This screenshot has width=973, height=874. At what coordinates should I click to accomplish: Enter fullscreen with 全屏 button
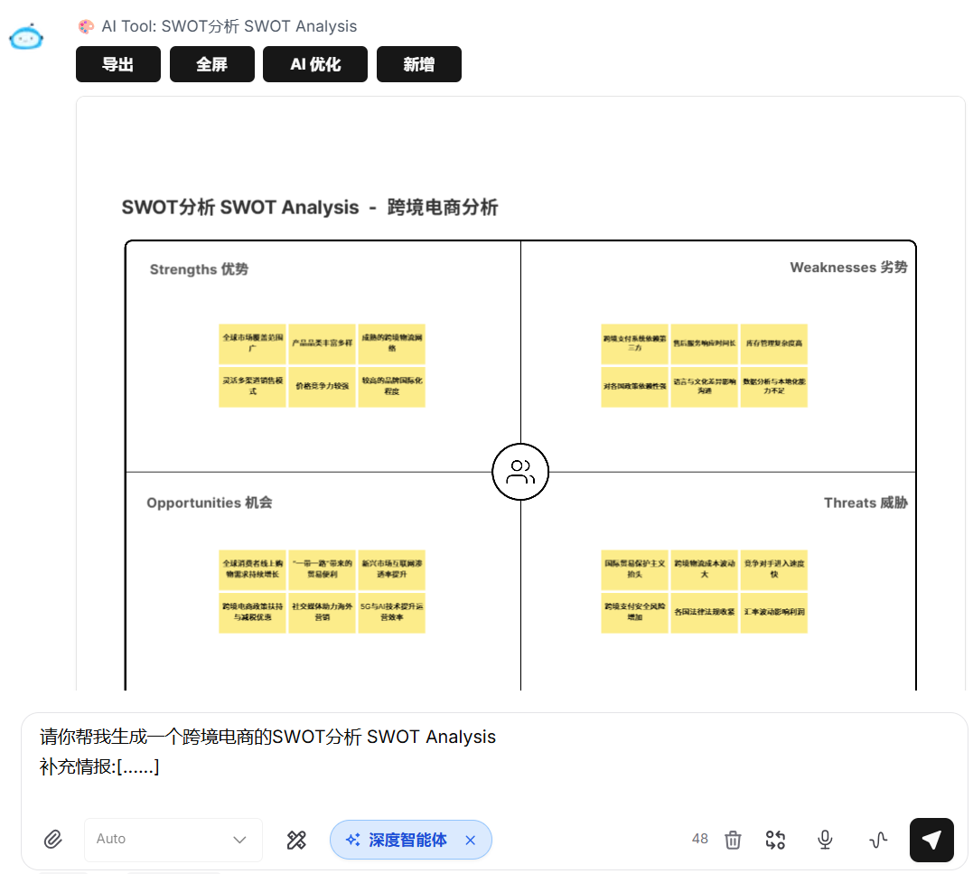[211, 64]
